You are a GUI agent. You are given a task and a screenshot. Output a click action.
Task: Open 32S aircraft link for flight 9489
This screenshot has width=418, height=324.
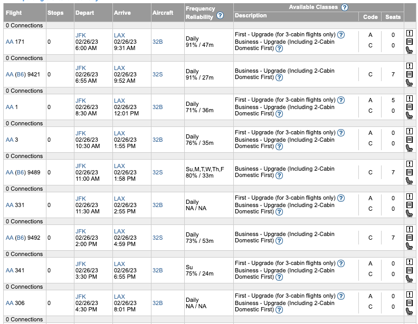click(158, 172)
